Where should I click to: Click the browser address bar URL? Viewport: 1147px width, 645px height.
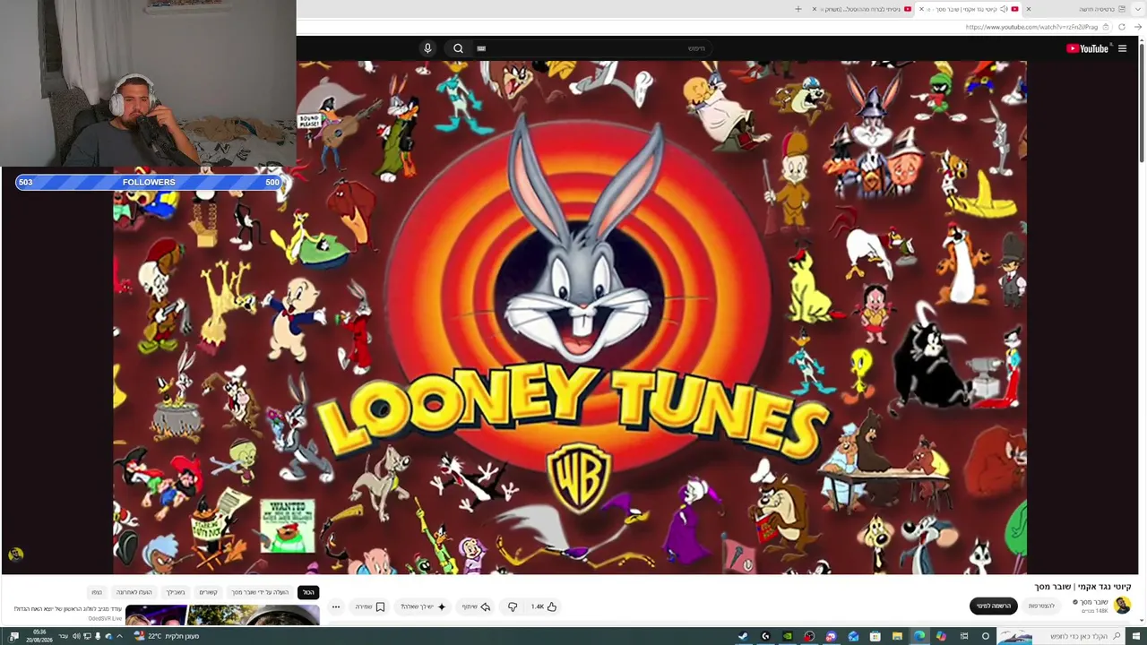click(1031, 27)
